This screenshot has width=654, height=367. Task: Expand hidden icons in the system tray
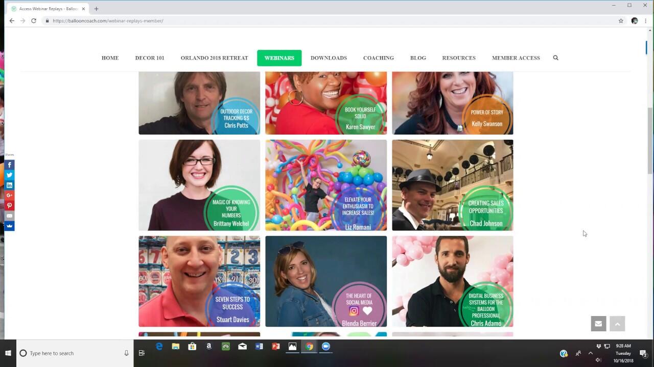coord(590,353)
